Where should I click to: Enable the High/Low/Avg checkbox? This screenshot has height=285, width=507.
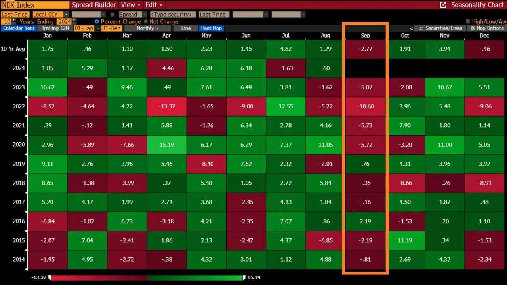tap(467, 21)
